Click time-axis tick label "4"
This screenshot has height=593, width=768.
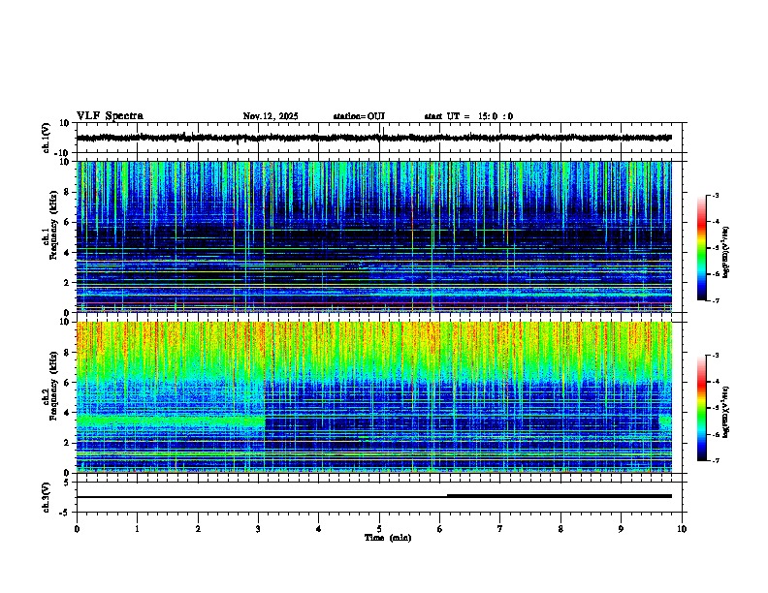click(x=319, y=529)
